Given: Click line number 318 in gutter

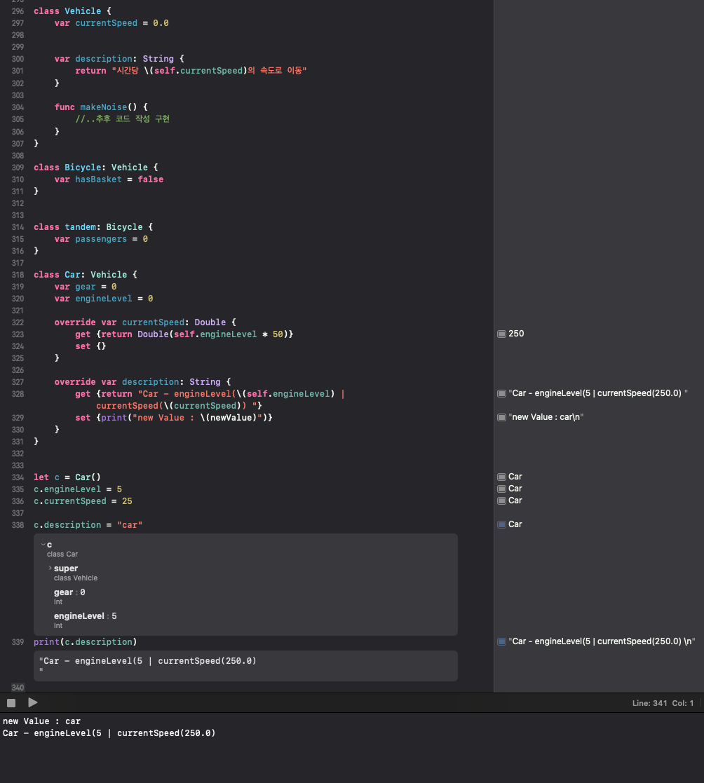Looking at the screenshot, I should coord(18,275).
